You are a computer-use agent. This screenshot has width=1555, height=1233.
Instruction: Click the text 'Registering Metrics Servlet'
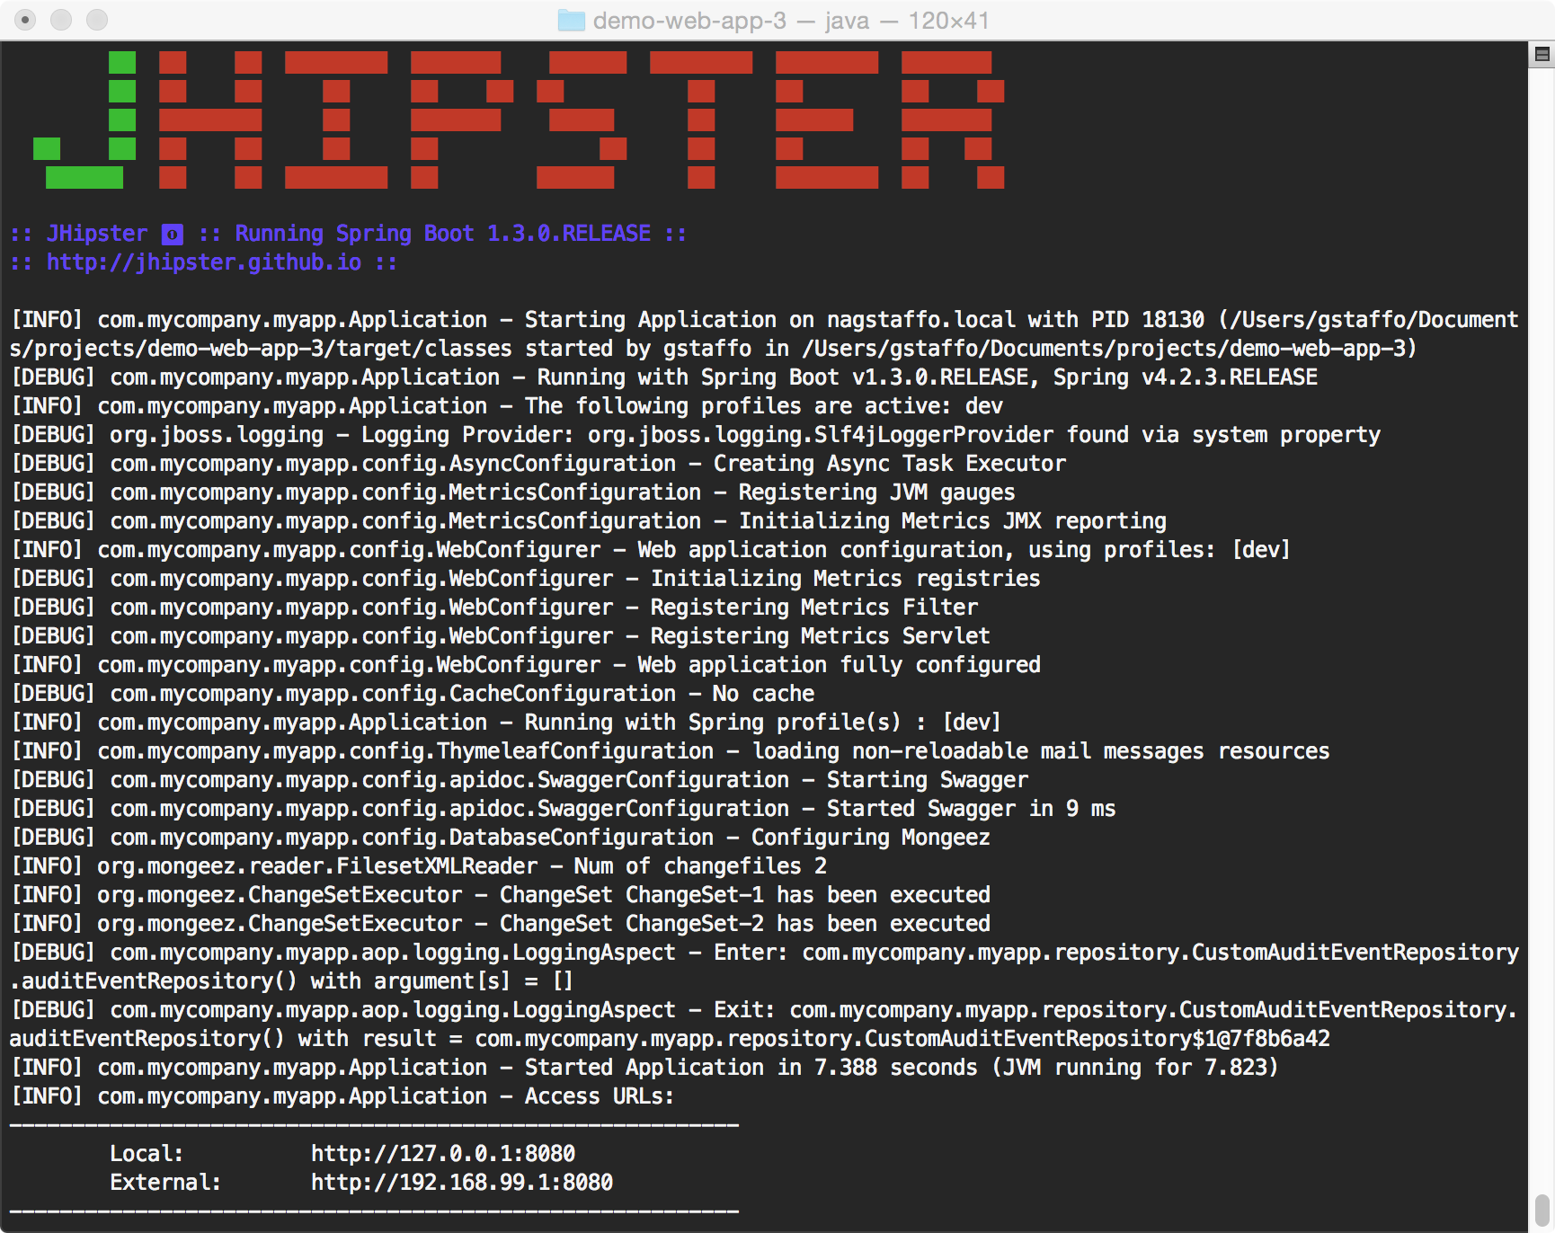tap(821, 636)
